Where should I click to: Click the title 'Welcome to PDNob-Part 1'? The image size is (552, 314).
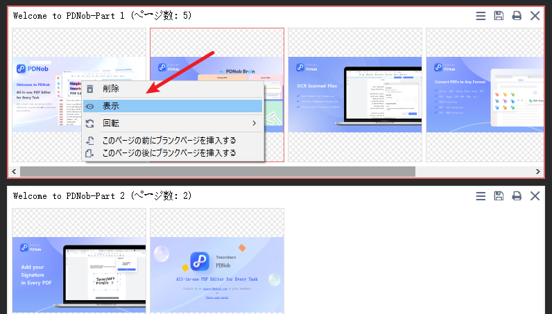[x=69, y=16]
